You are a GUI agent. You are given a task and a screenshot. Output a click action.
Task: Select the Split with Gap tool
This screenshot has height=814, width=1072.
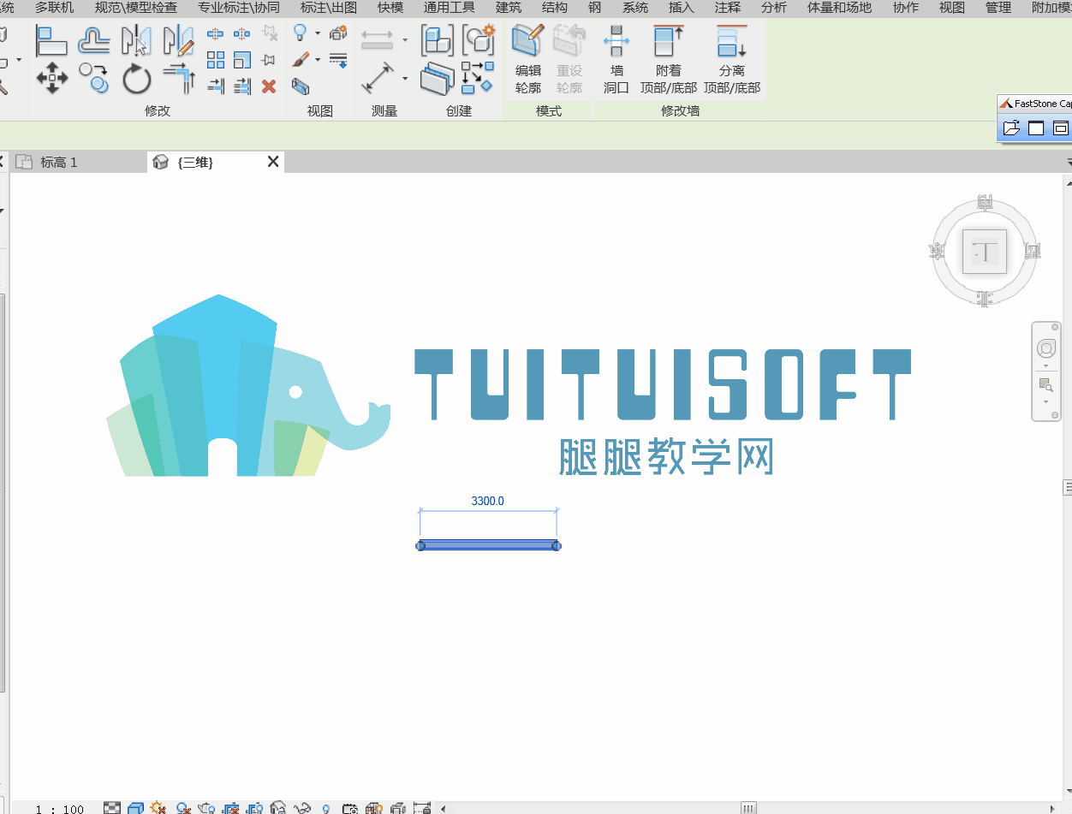[x=241, y=34]
